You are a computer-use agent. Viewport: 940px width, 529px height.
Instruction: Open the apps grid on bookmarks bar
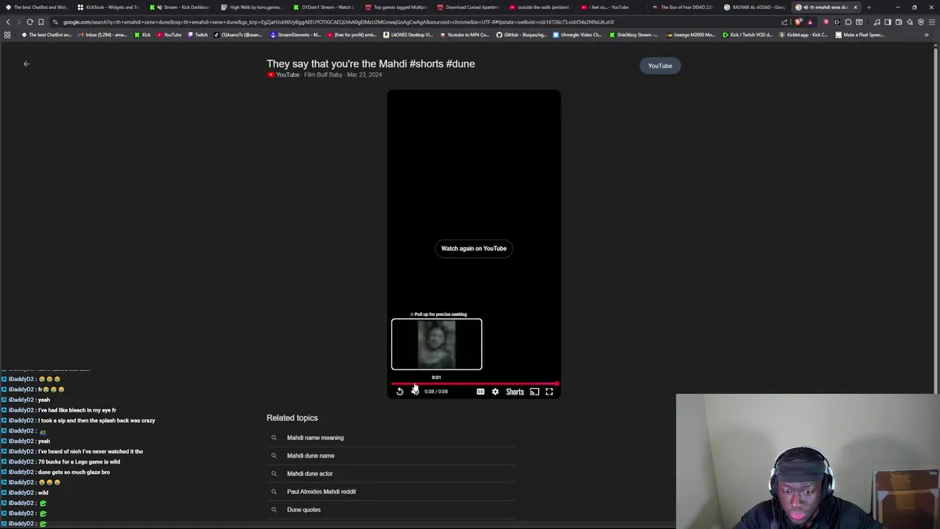tap(7, 35)
